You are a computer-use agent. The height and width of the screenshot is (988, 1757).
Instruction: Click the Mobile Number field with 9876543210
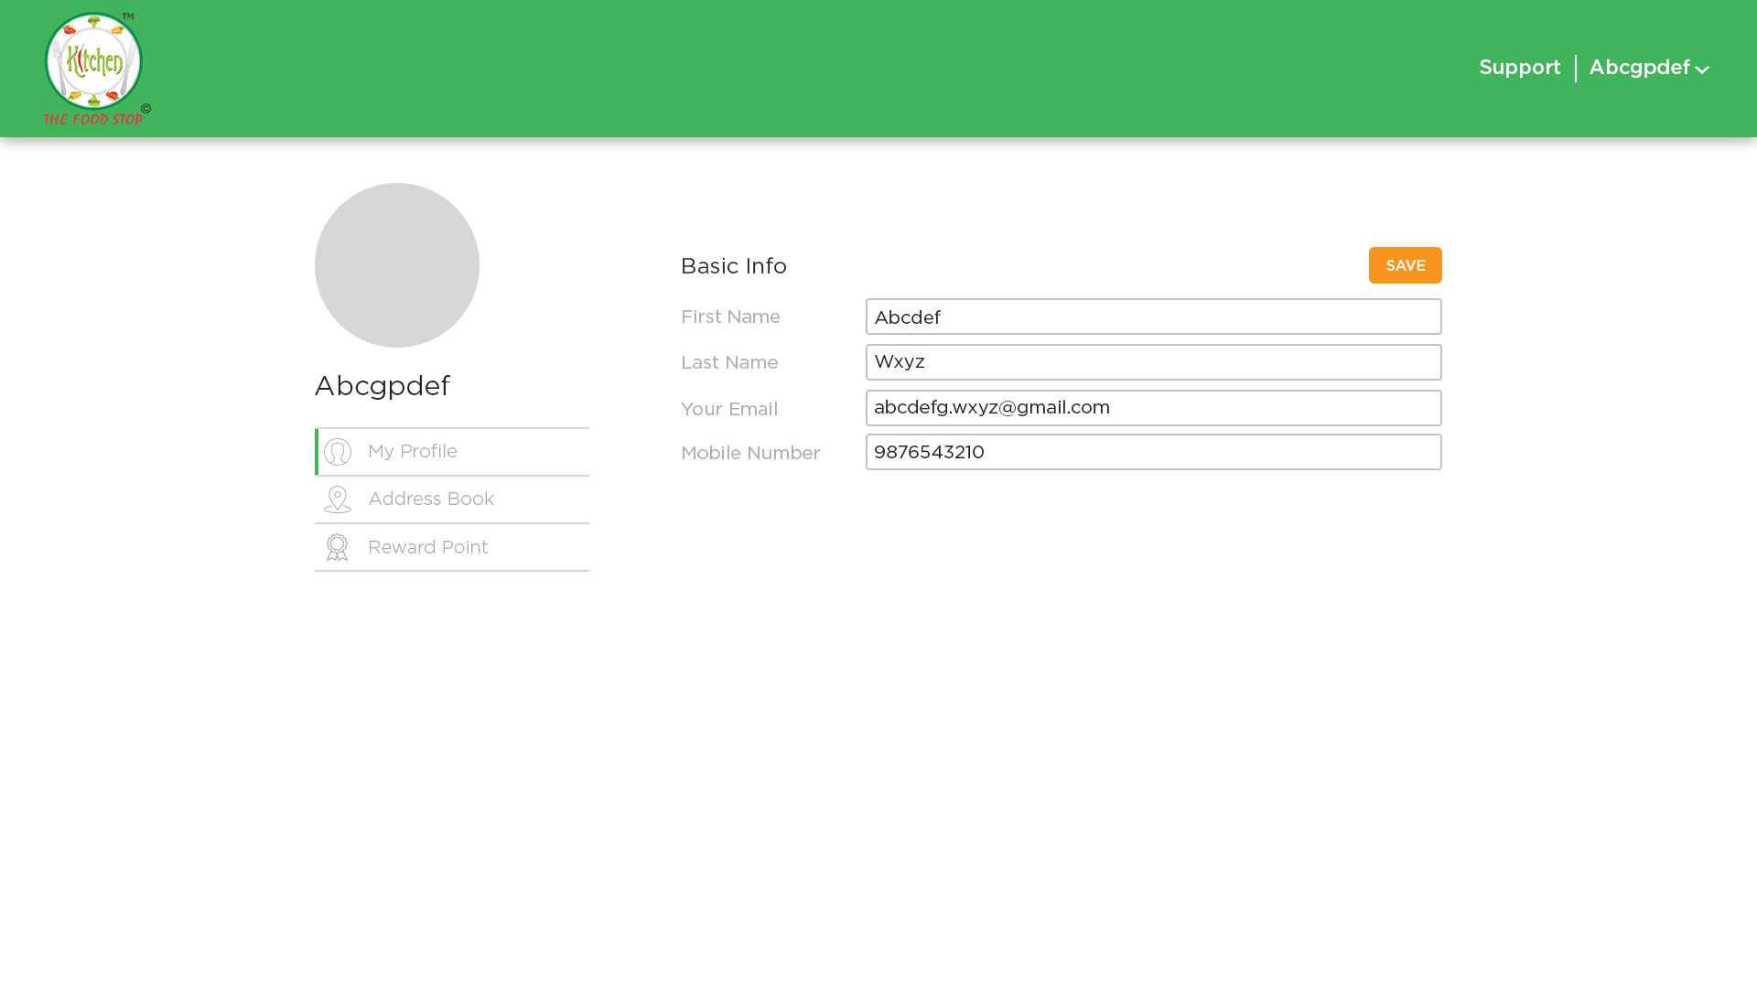point(1153,452)
